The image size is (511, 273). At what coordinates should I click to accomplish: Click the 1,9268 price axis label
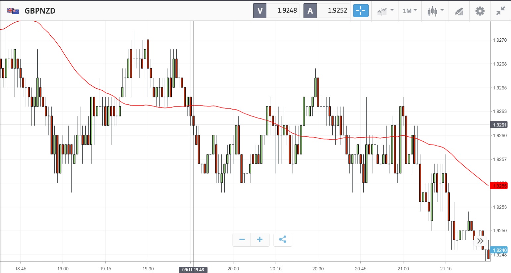[x=500, y=64]
